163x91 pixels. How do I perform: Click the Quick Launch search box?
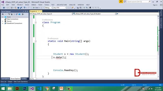coord(139,2)
